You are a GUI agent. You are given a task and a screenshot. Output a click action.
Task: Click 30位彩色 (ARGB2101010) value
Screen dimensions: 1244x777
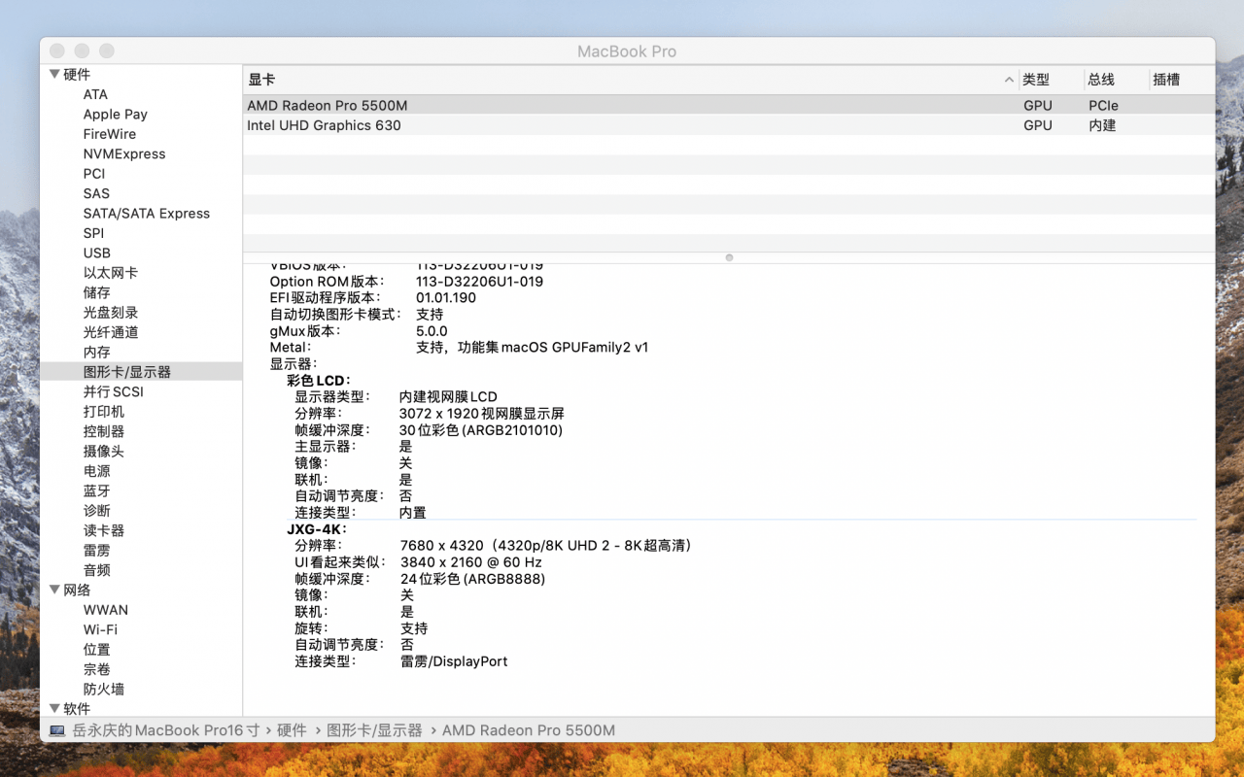click(481, 430)
